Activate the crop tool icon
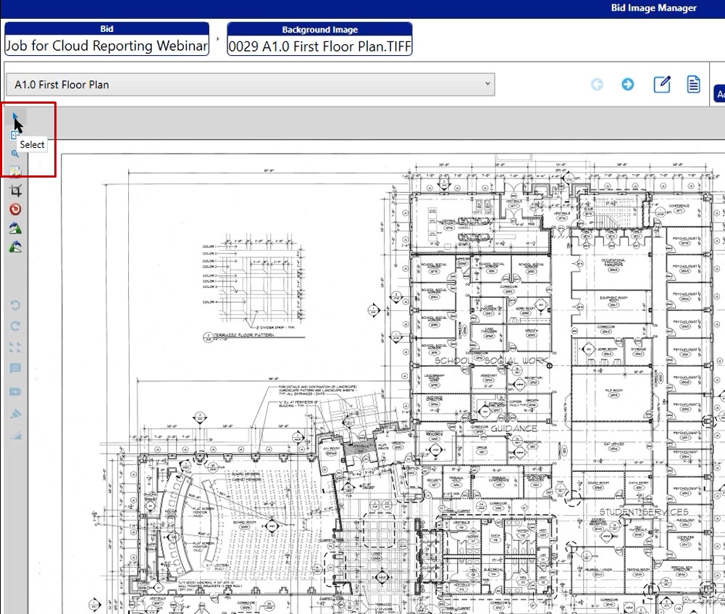This screenshot has height=614, width=725. (x=15, y=191)
